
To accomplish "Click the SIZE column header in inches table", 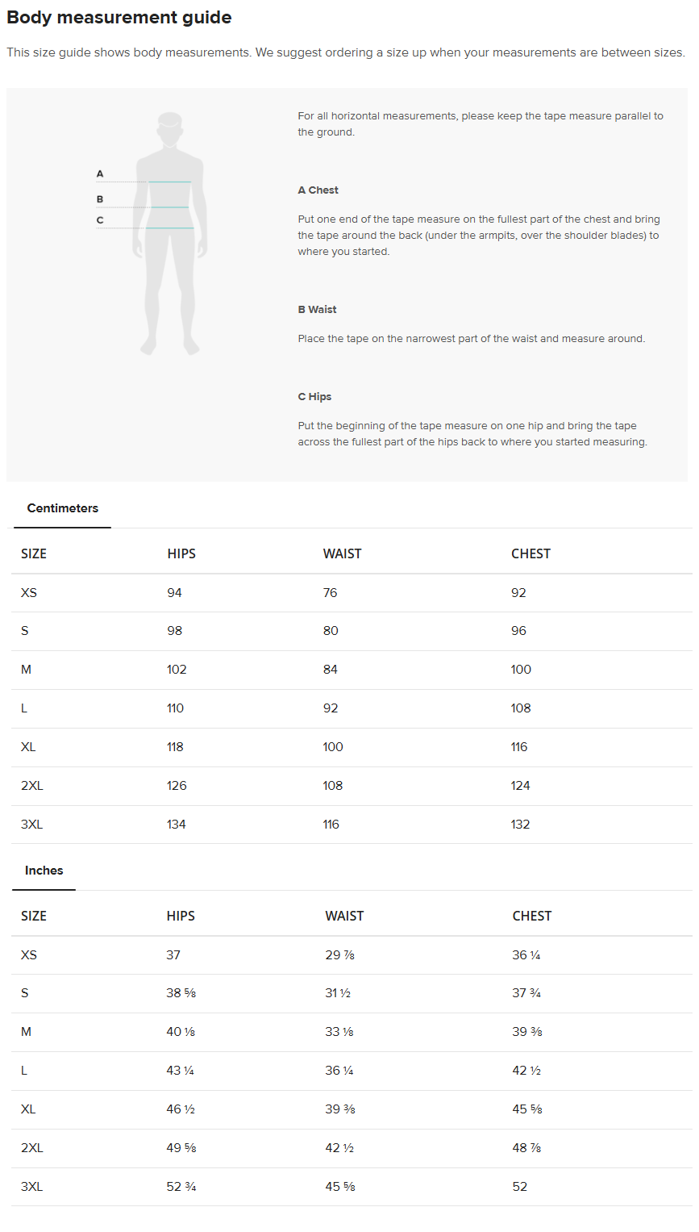I will [x=34, y=916].
